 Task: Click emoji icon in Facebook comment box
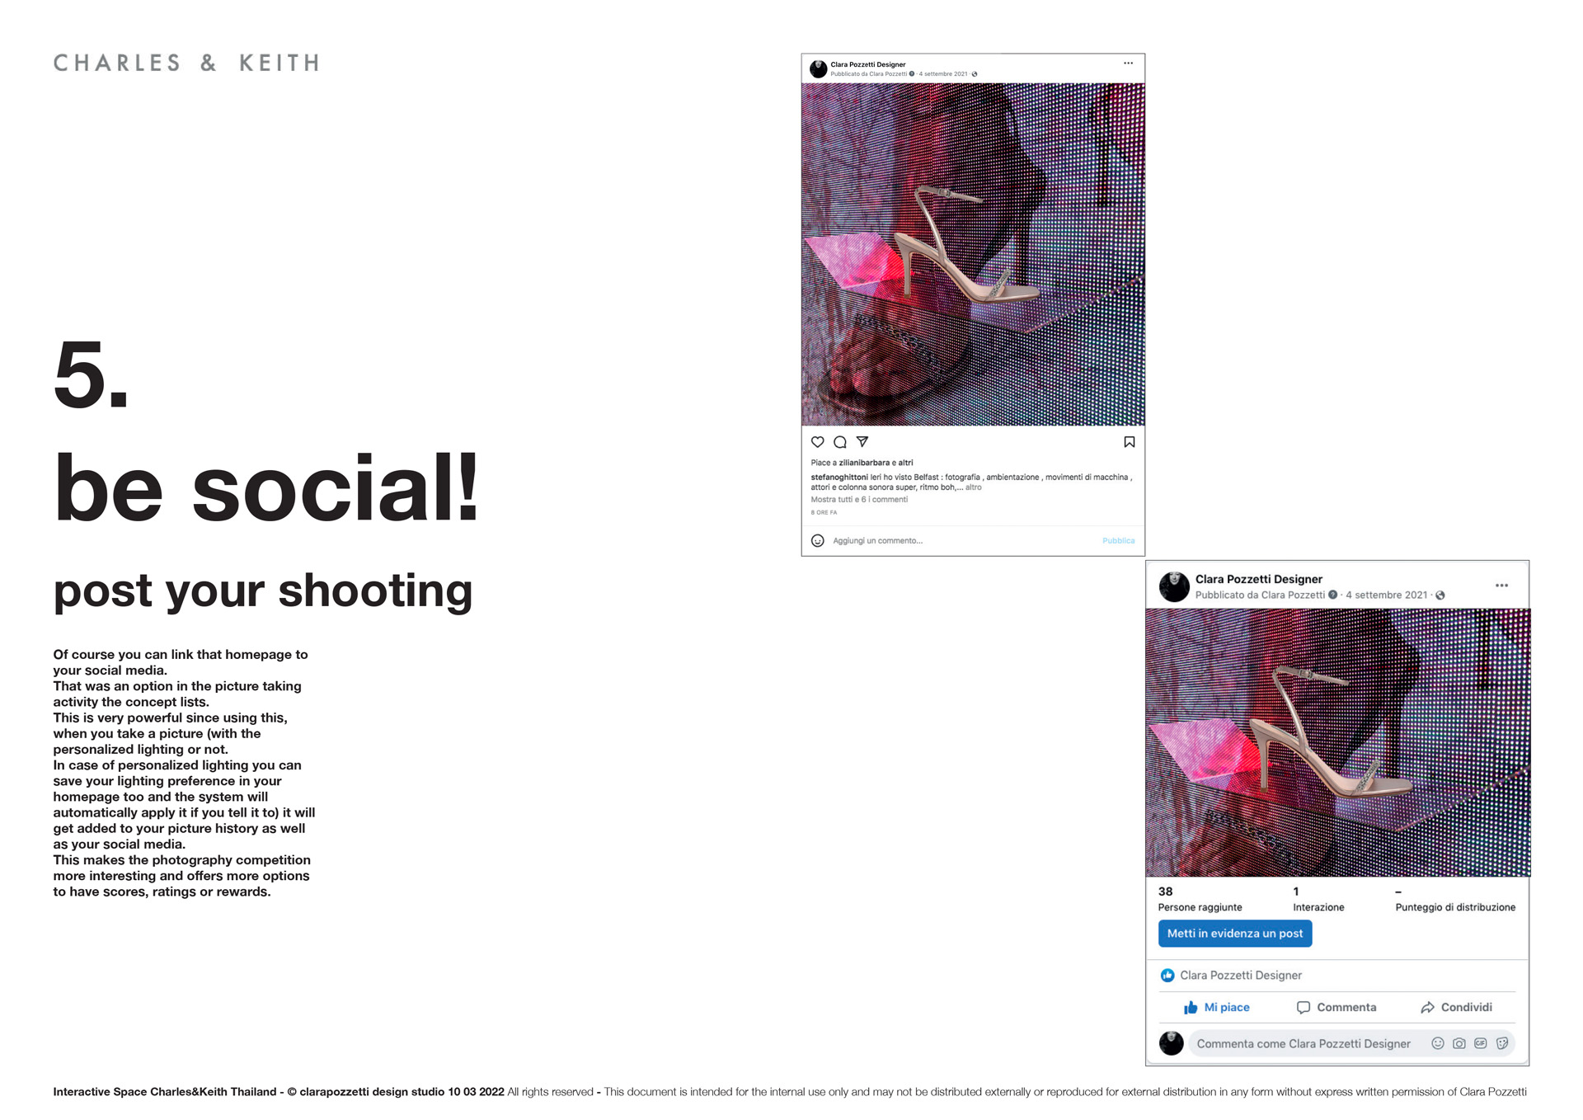coord(1437,1043)
